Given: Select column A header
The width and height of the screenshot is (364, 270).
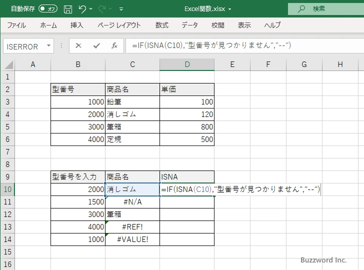Looking at the screenshot, I should (32, 64).
